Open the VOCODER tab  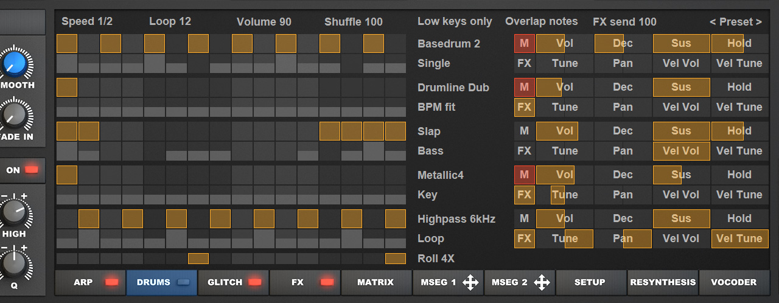pyautogui.click(x=733, y=282)
